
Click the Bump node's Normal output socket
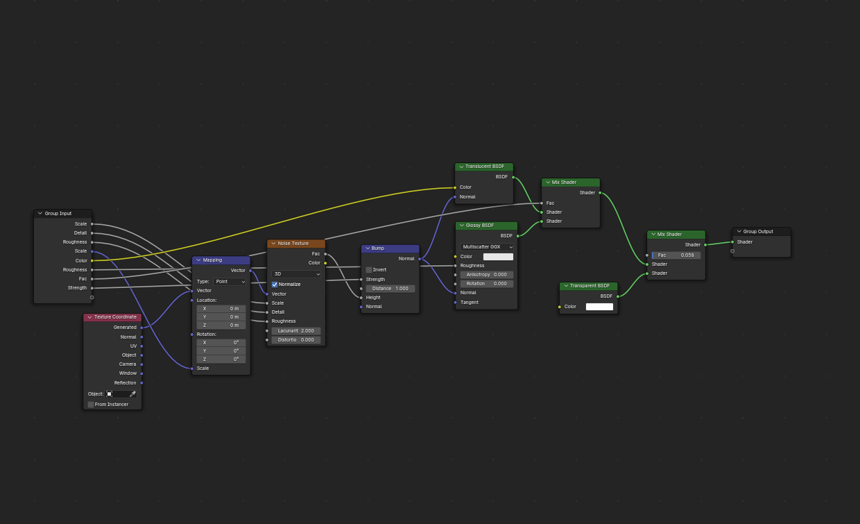(420, 259)
